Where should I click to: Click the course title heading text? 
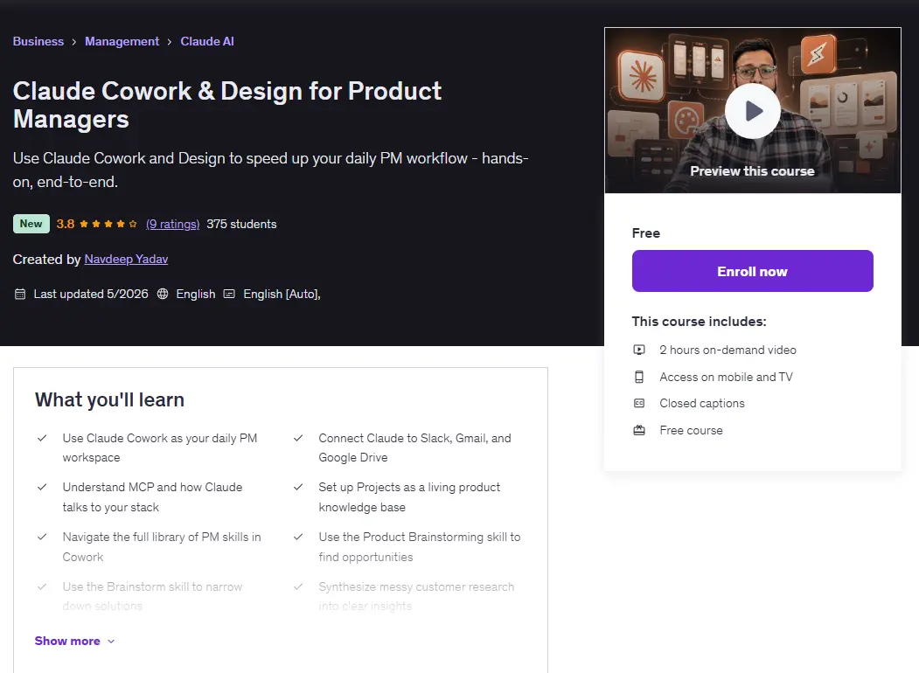coord(227,105)
